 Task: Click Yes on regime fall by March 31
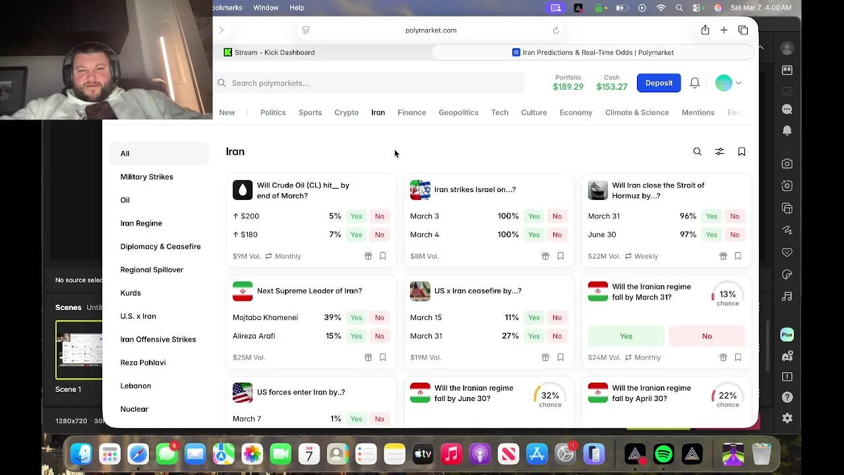[626, 336]
